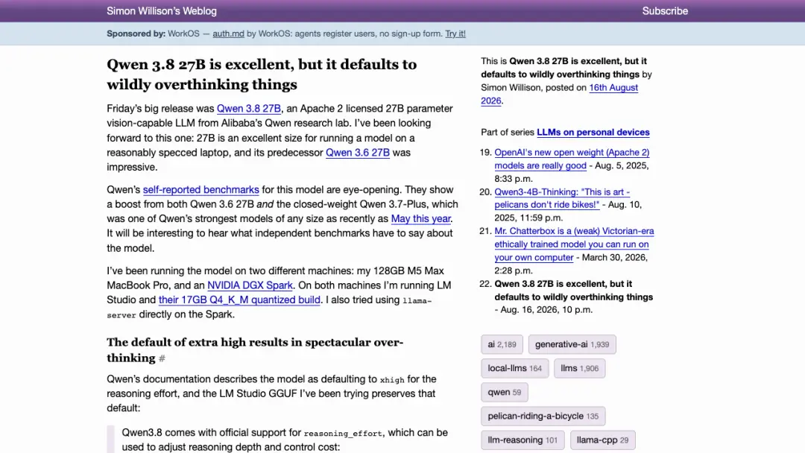Select the 'generative-ai' tag

[572, 345]
